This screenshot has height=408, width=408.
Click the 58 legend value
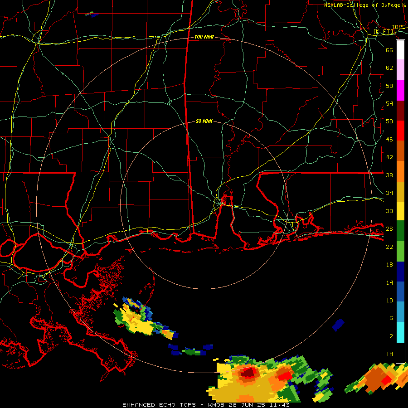(x=389, y=86)
